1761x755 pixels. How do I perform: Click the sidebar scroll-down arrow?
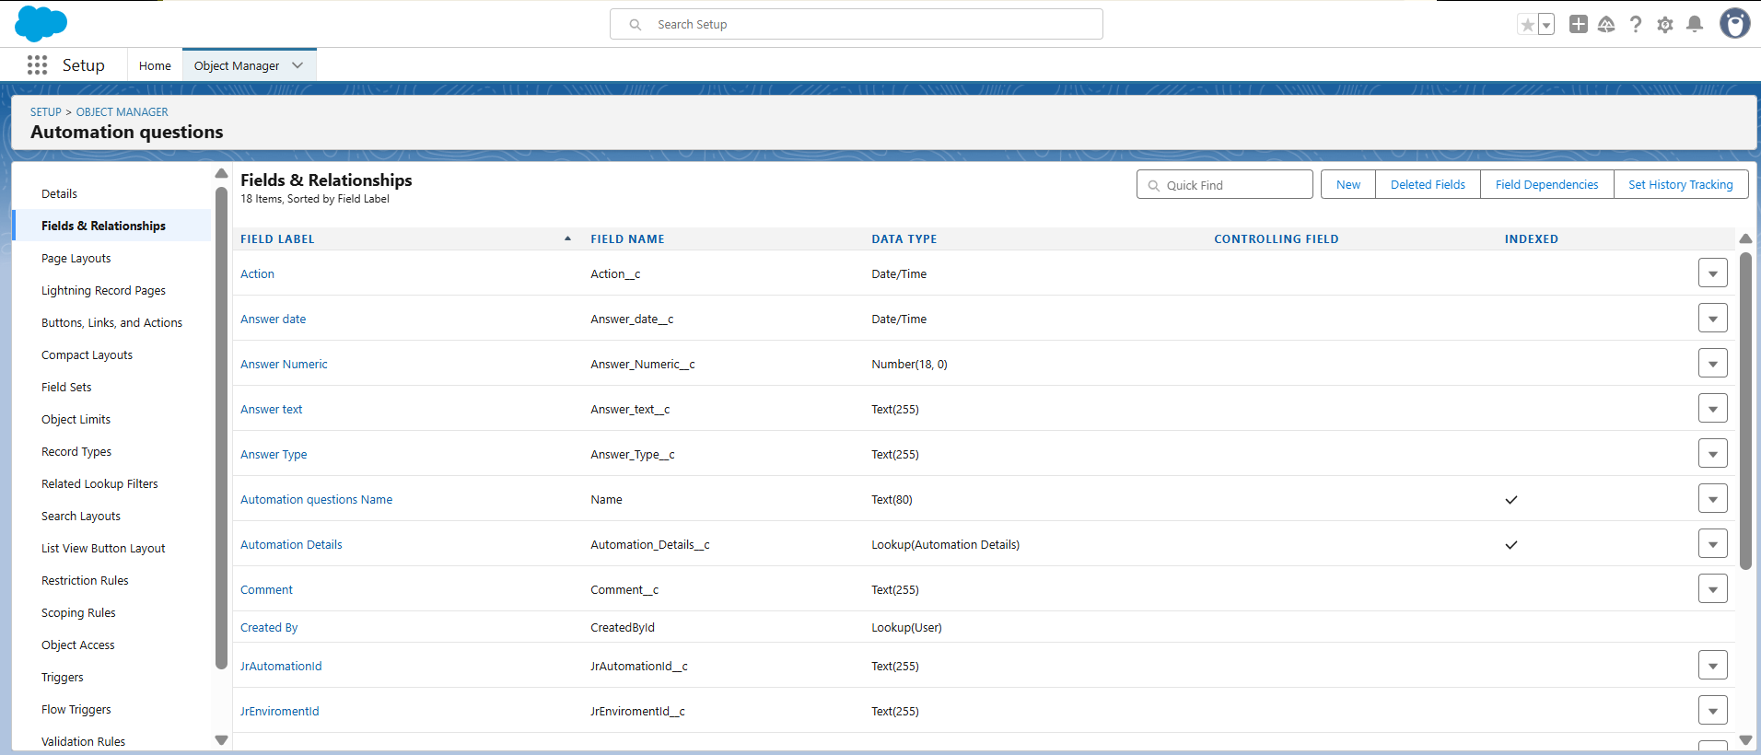pos(221,739)
